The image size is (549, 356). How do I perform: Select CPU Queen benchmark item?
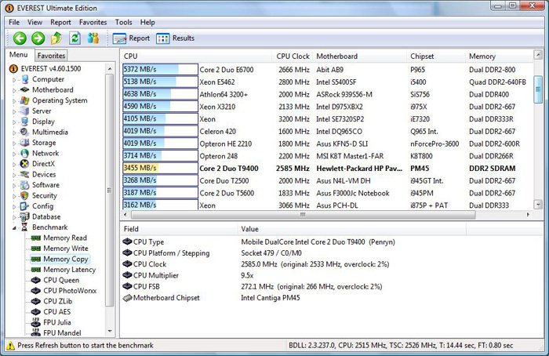(x=61, y=280)
